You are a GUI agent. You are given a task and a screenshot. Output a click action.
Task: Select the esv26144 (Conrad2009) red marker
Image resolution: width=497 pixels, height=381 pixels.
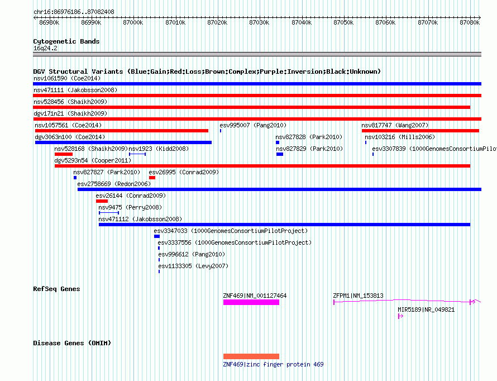click(102, 201)
